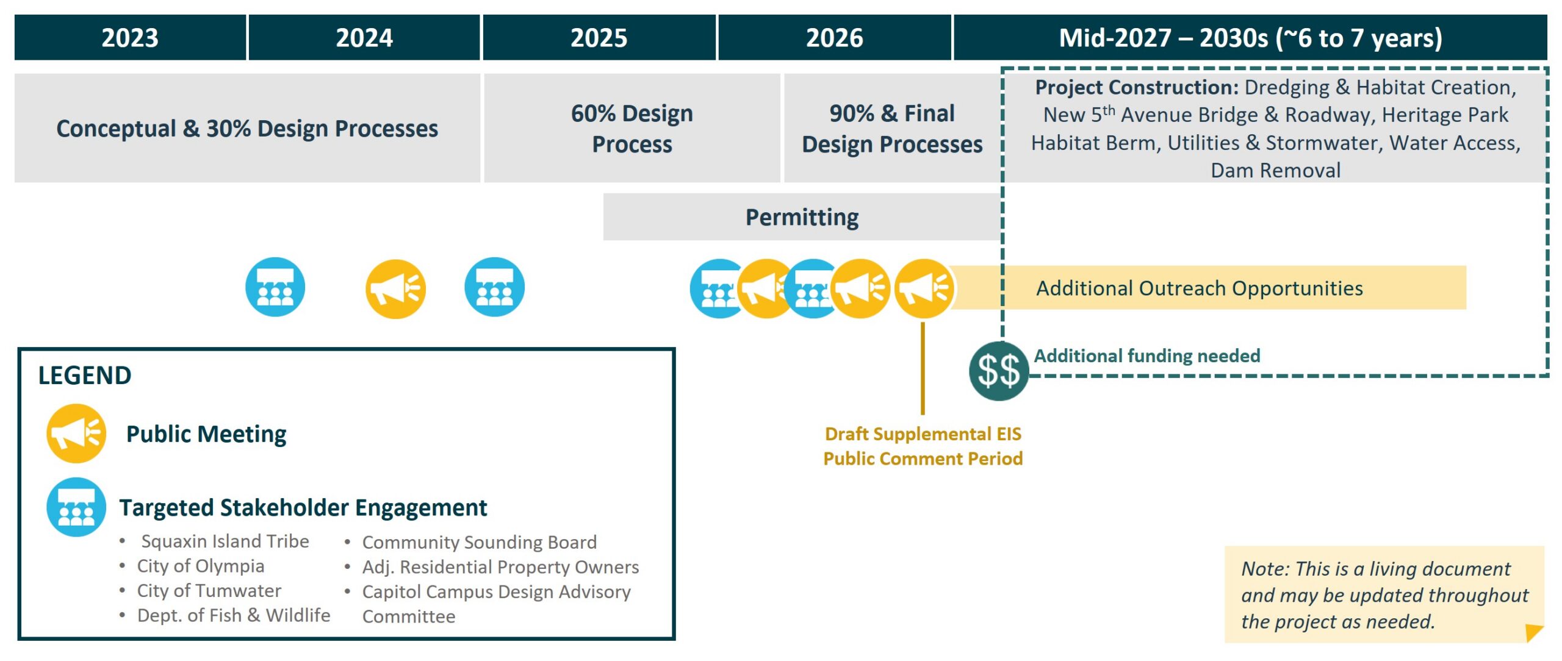Click Adj. Residential Property Owners entry

(x=500, y=567)
